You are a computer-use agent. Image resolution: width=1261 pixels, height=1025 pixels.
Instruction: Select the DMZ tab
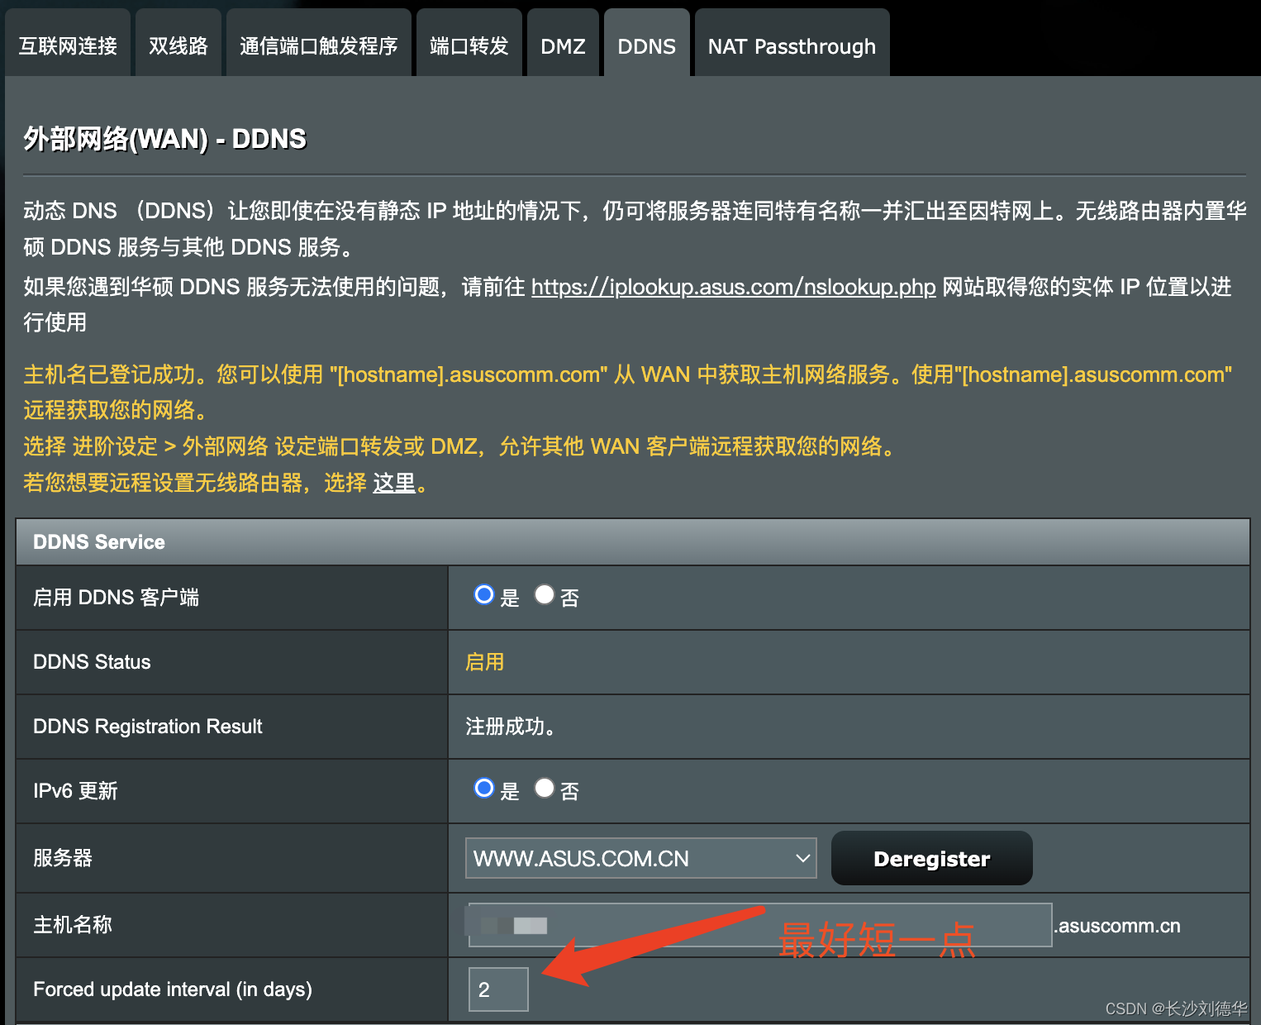tap(563, 45)
